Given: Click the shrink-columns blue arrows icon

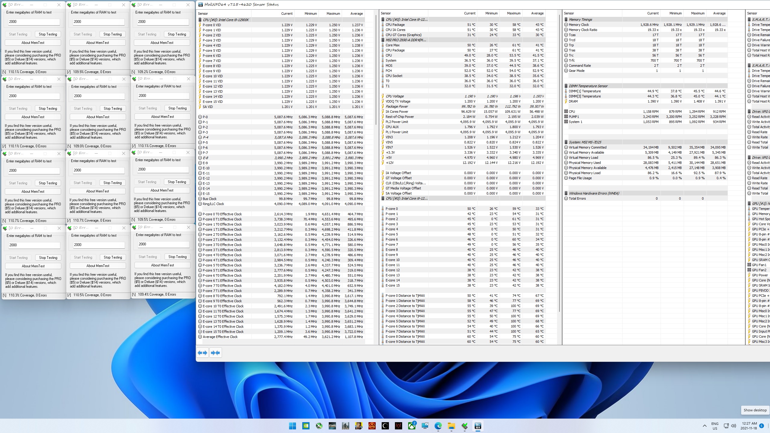Looking at the screenshot, I should click(215, 353).
